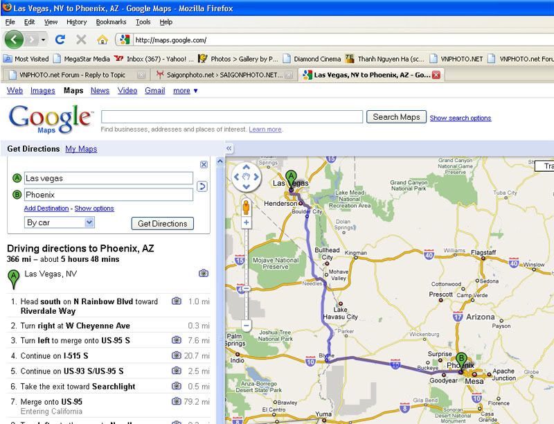Click the Forward navigation arrow
Screen dimensions: 554x424
(x=32, y=39)
